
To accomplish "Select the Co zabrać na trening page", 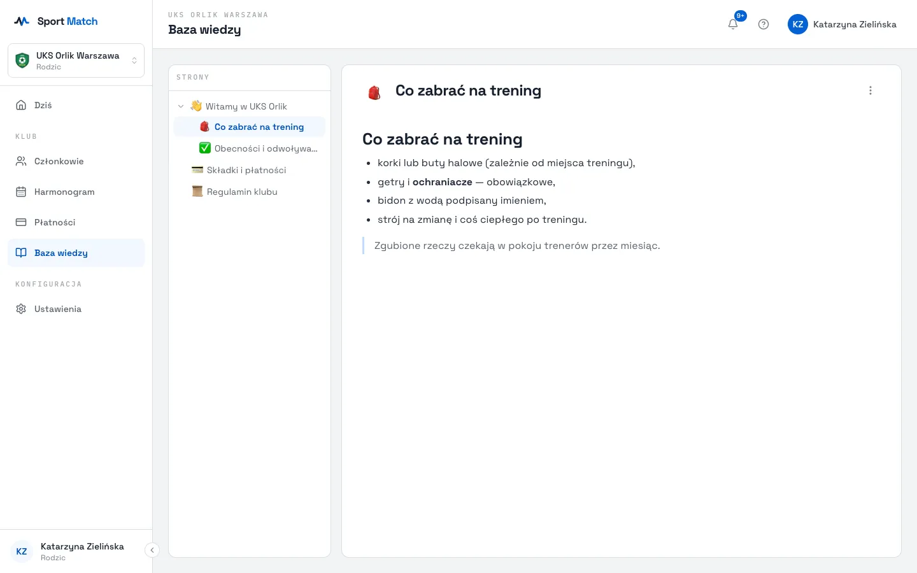I will click(x=250, y=127).
